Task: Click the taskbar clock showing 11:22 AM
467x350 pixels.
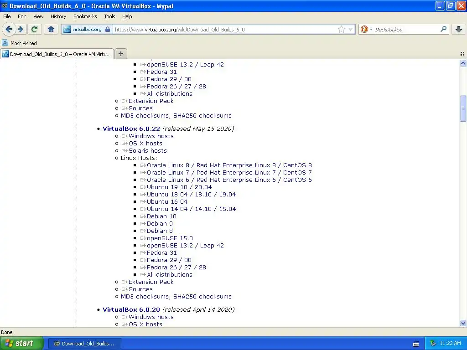Action: point(450,343)
